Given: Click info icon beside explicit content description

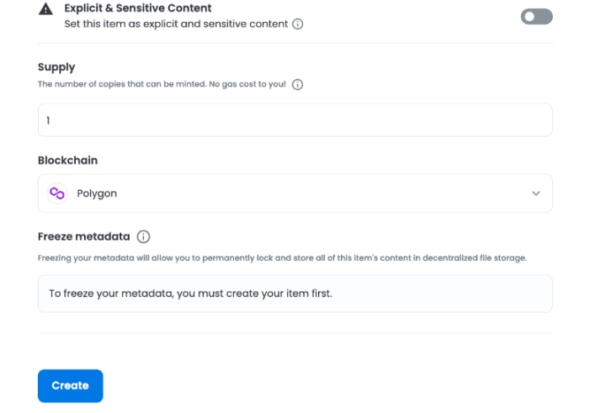Looking at the screenshot, I should (x=297, y=24).
